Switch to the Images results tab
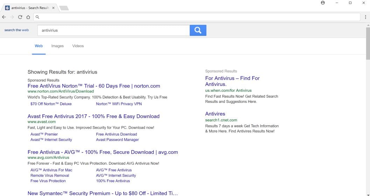The width and height of the screenshot is (370, 196). click(57, 46)
